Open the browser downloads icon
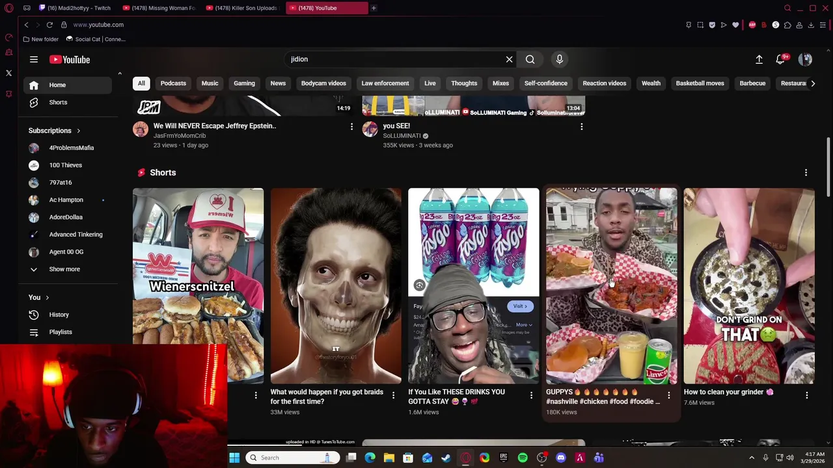 click(x=811, y=25)
